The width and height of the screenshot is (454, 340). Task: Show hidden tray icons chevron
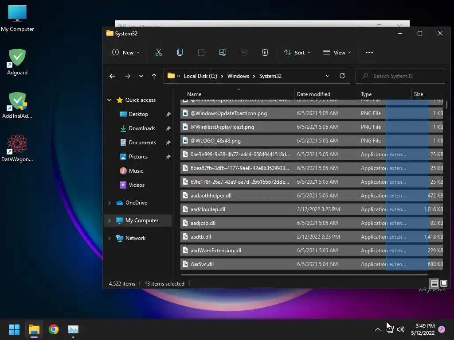pyautogui.click(x=378, y=329)
